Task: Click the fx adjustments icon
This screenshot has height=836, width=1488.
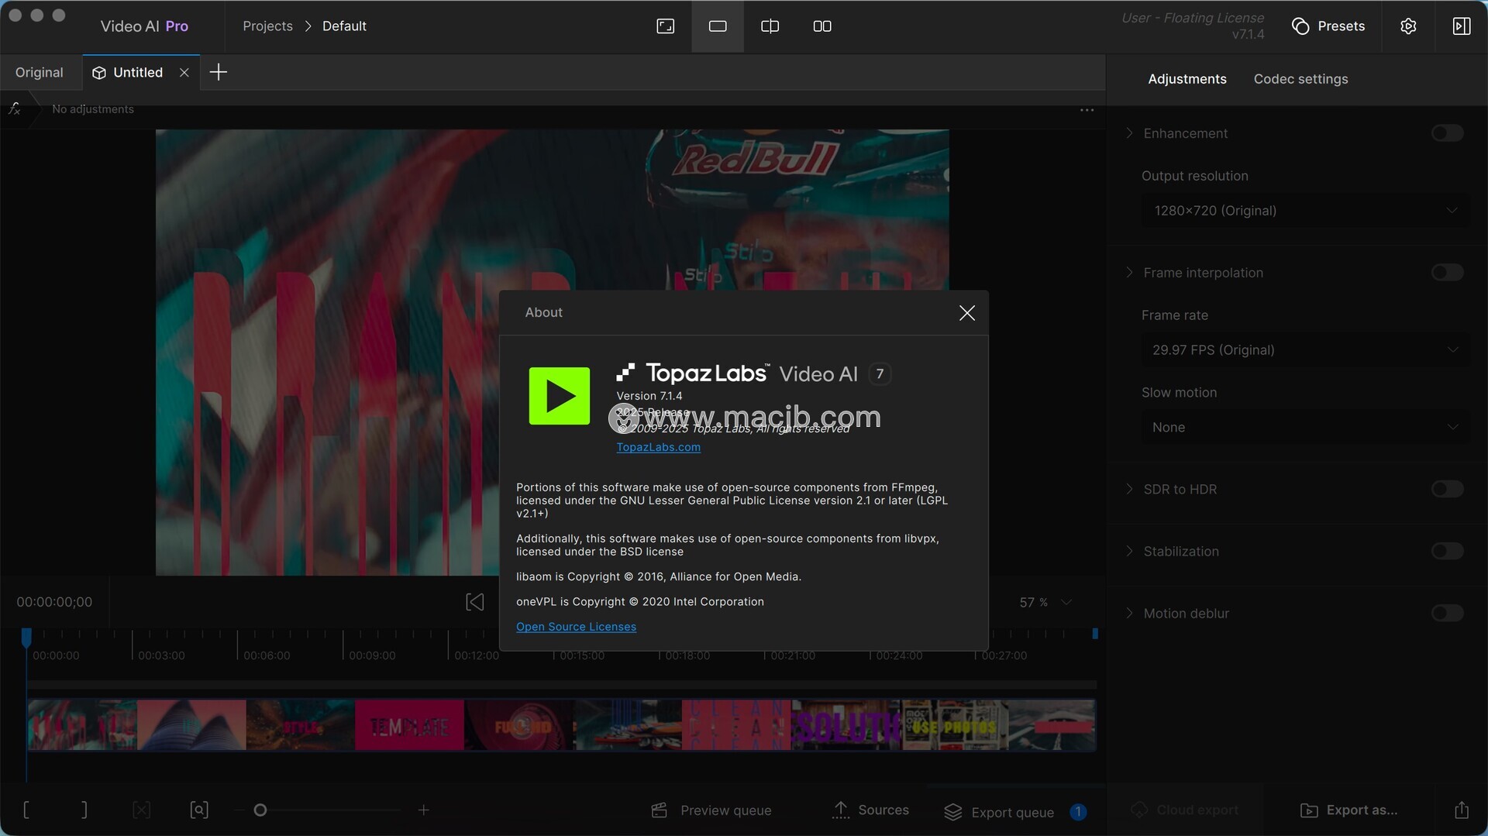Action: tap(15, 109)
